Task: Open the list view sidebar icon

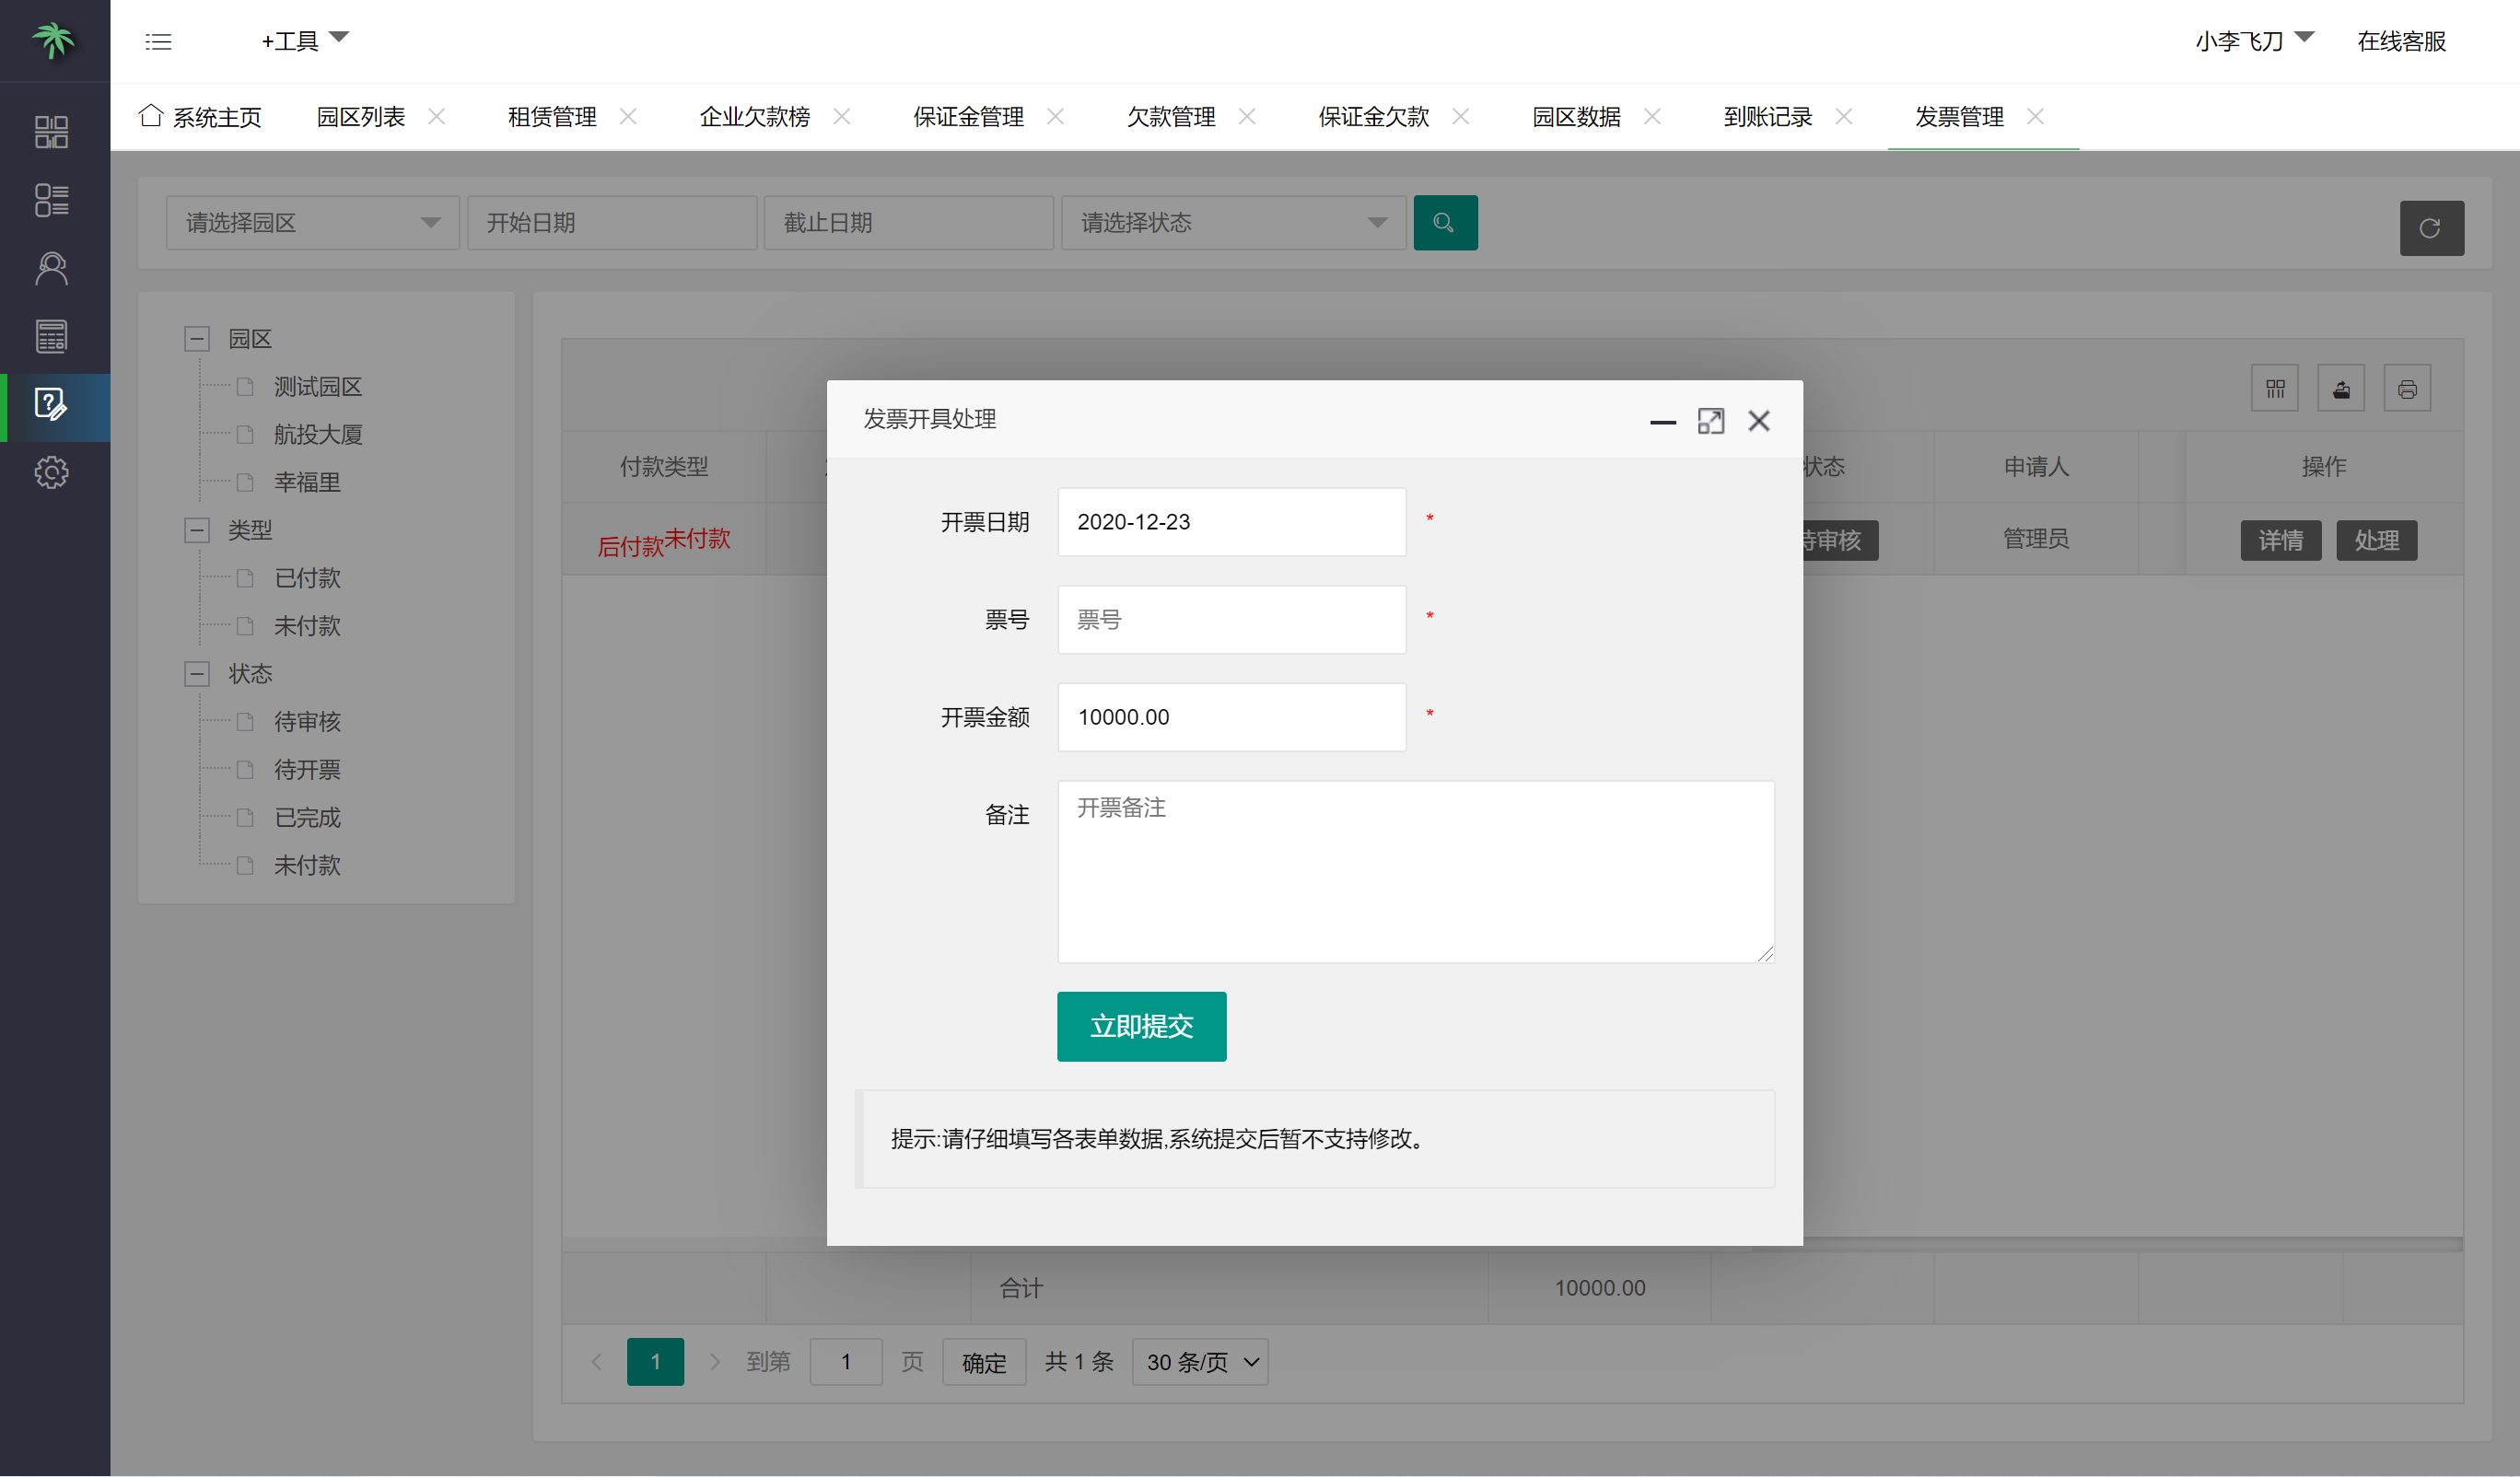Action: [x=52, y=199]
